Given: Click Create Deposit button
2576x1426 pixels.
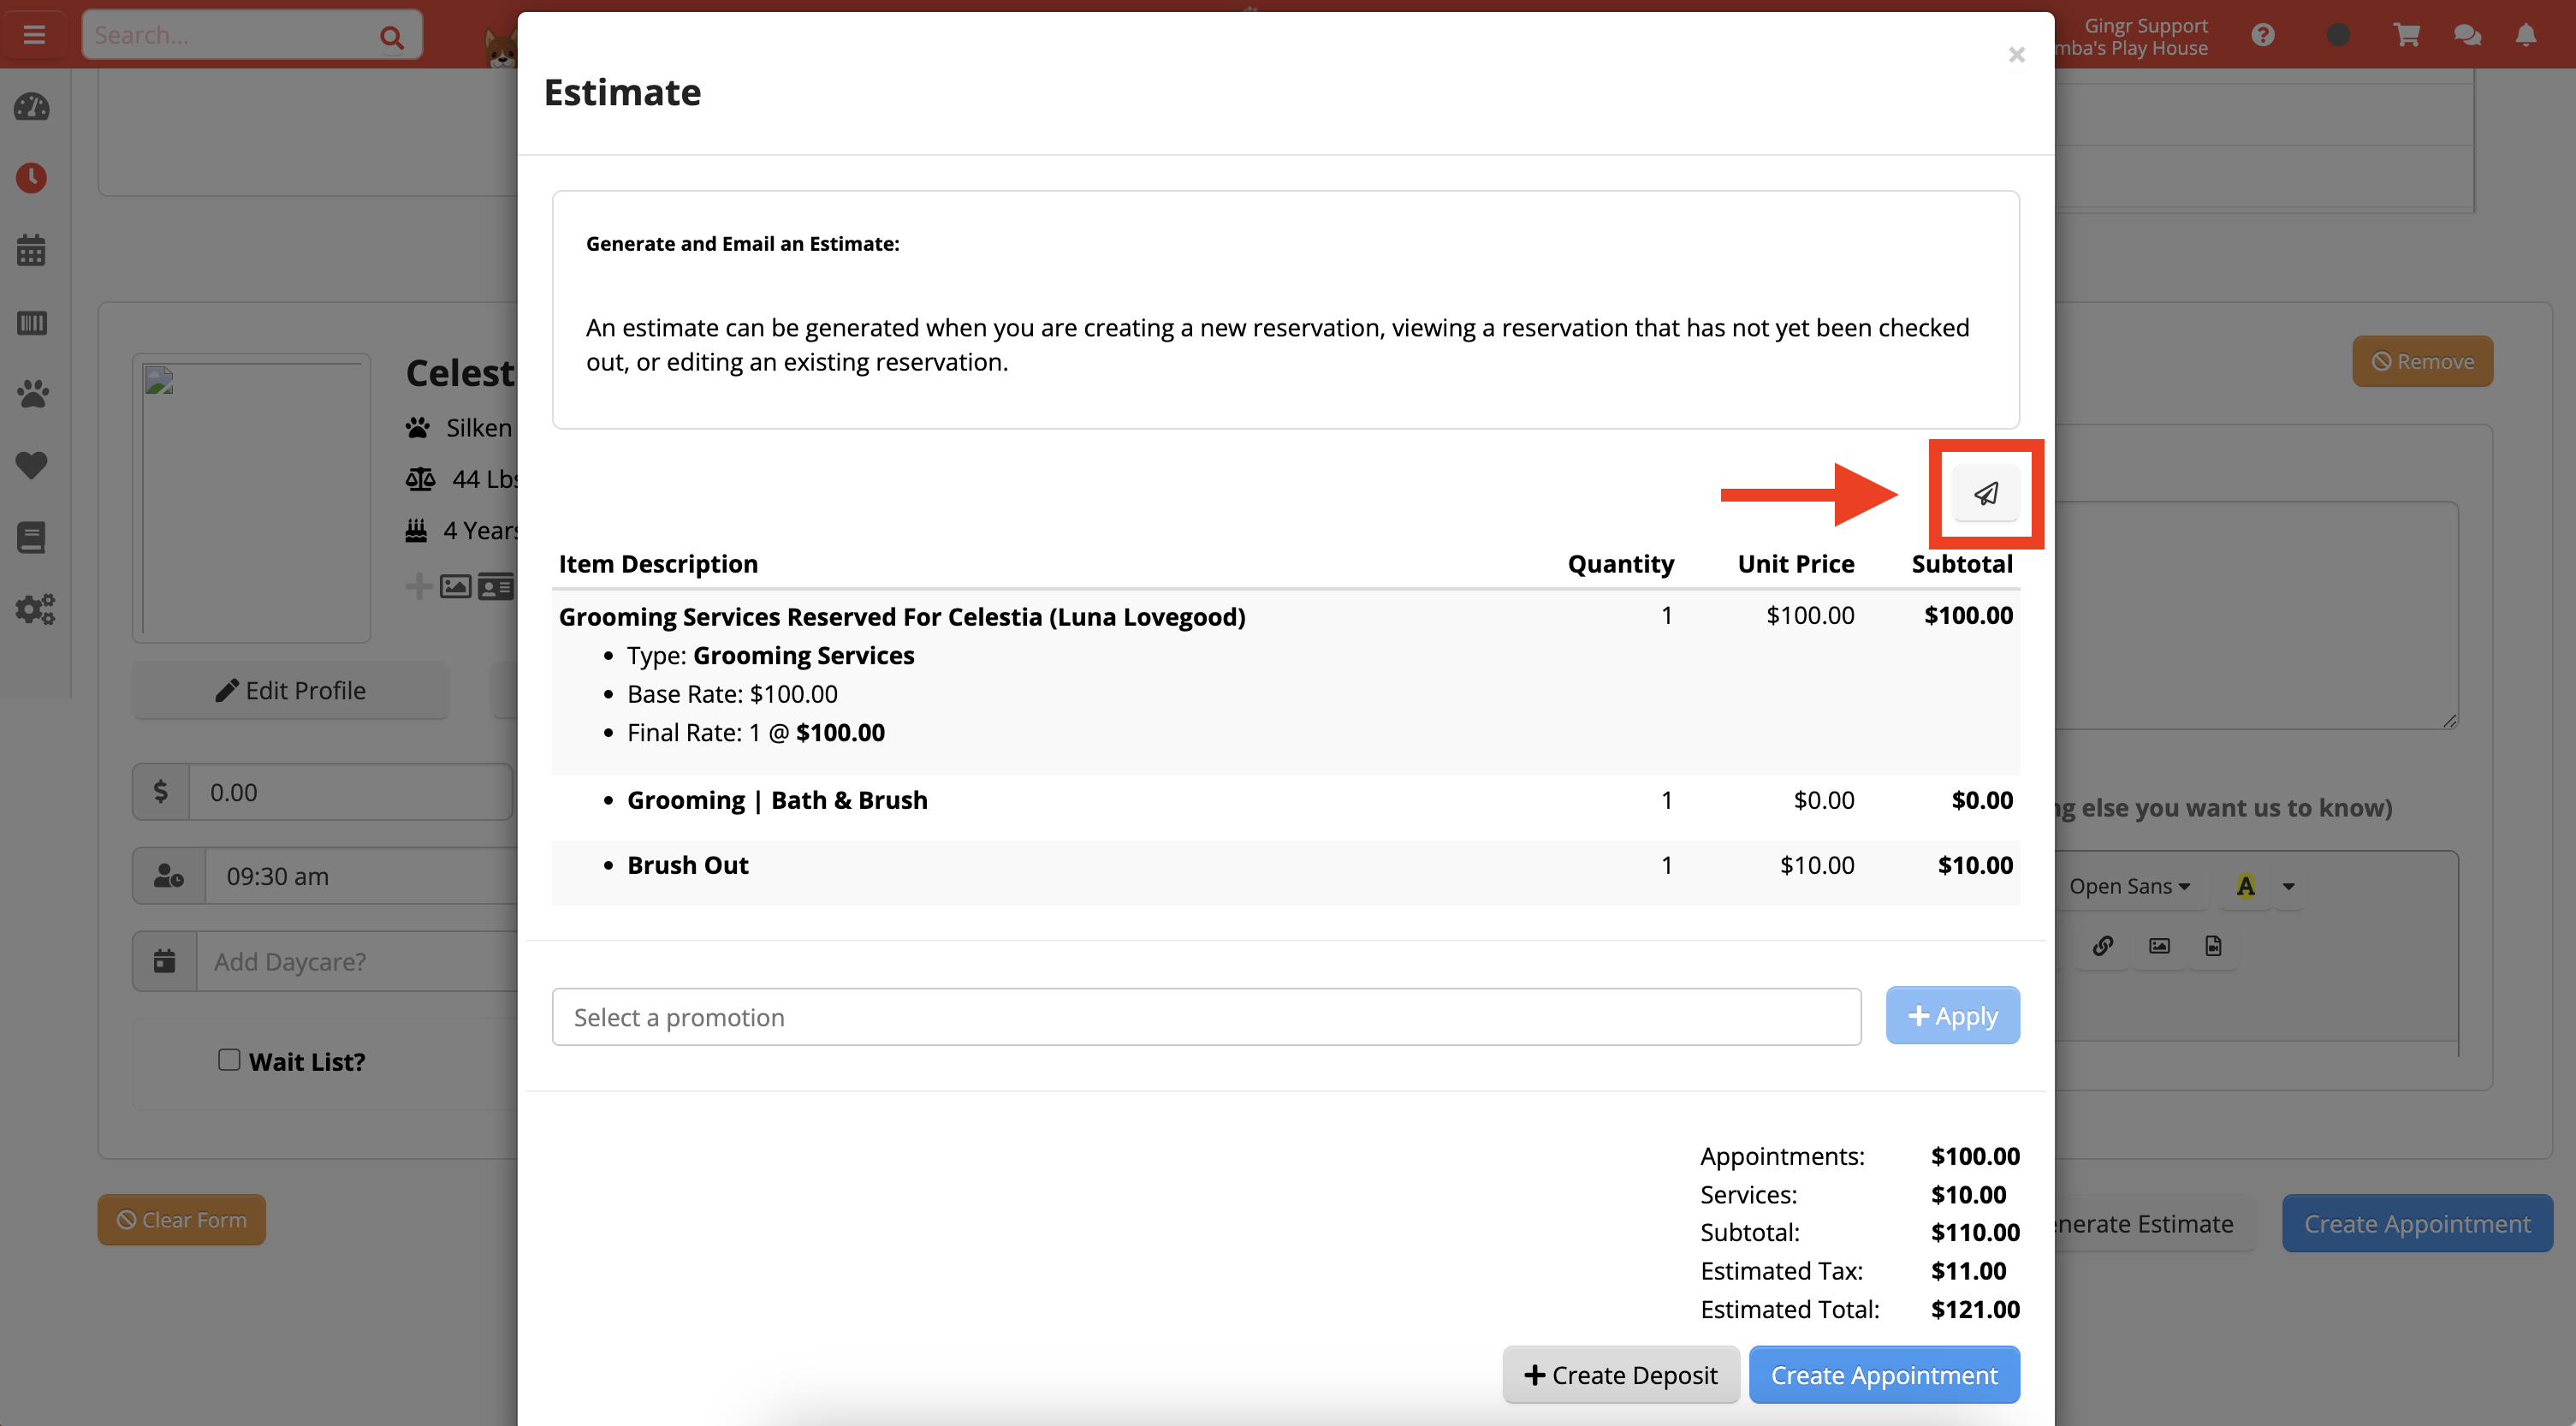Looking at the screenshot, I should tap(1620, 1375).
